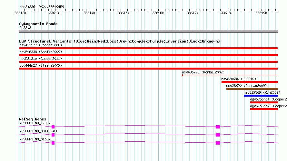The height and width of the screenshot is (161, 287).
Task: Open transcript label RASGRP3|NM_001139488
Action: pos(39,131)
